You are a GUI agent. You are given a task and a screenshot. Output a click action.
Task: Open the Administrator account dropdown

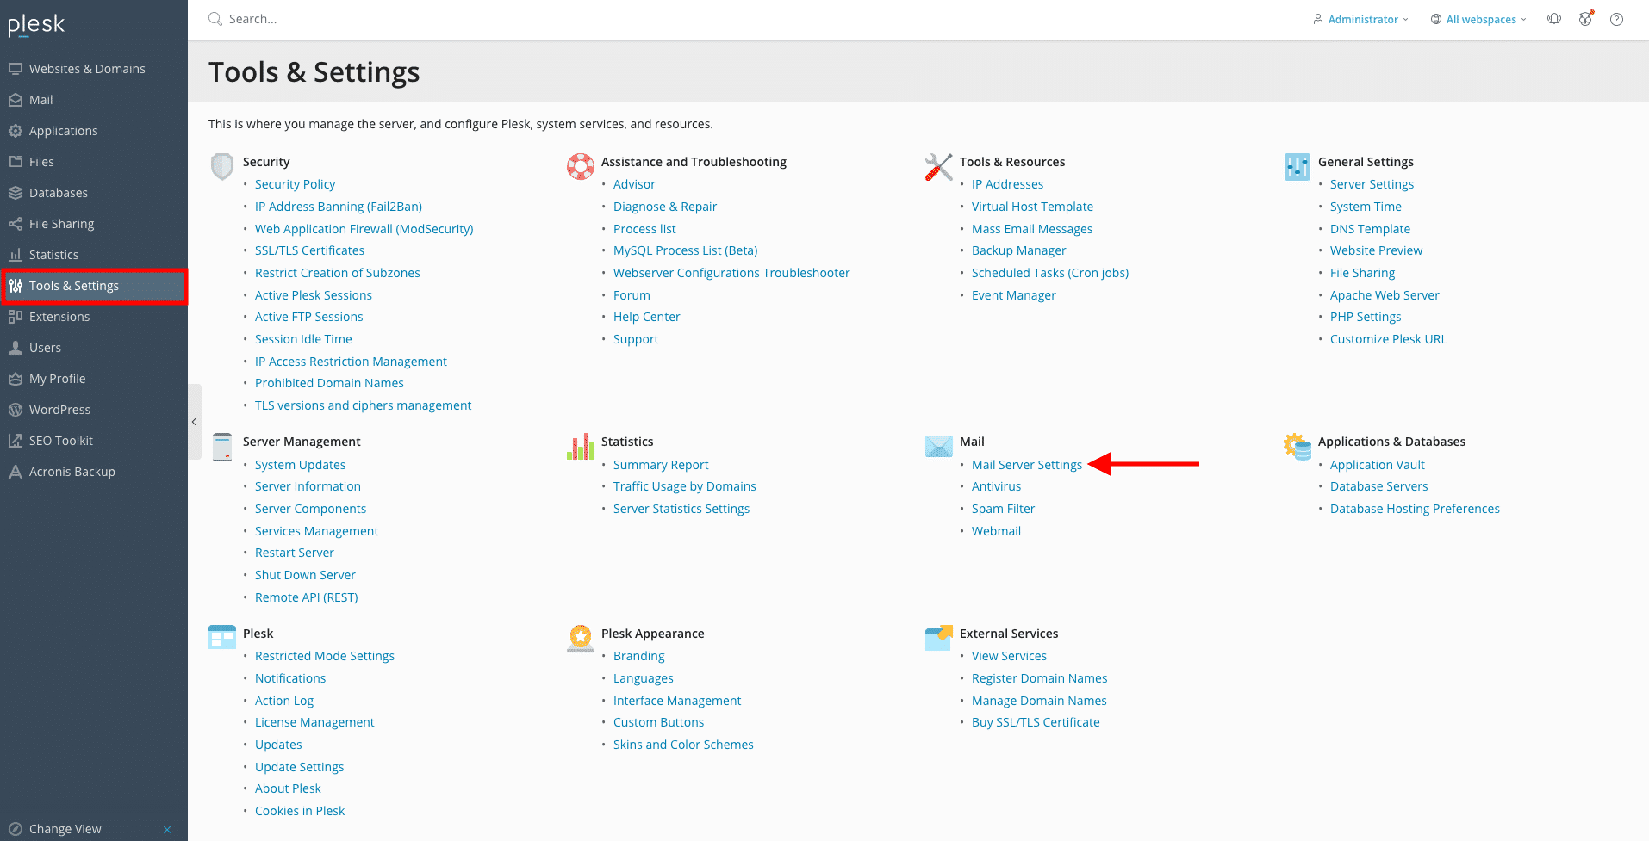[1360, 19]
